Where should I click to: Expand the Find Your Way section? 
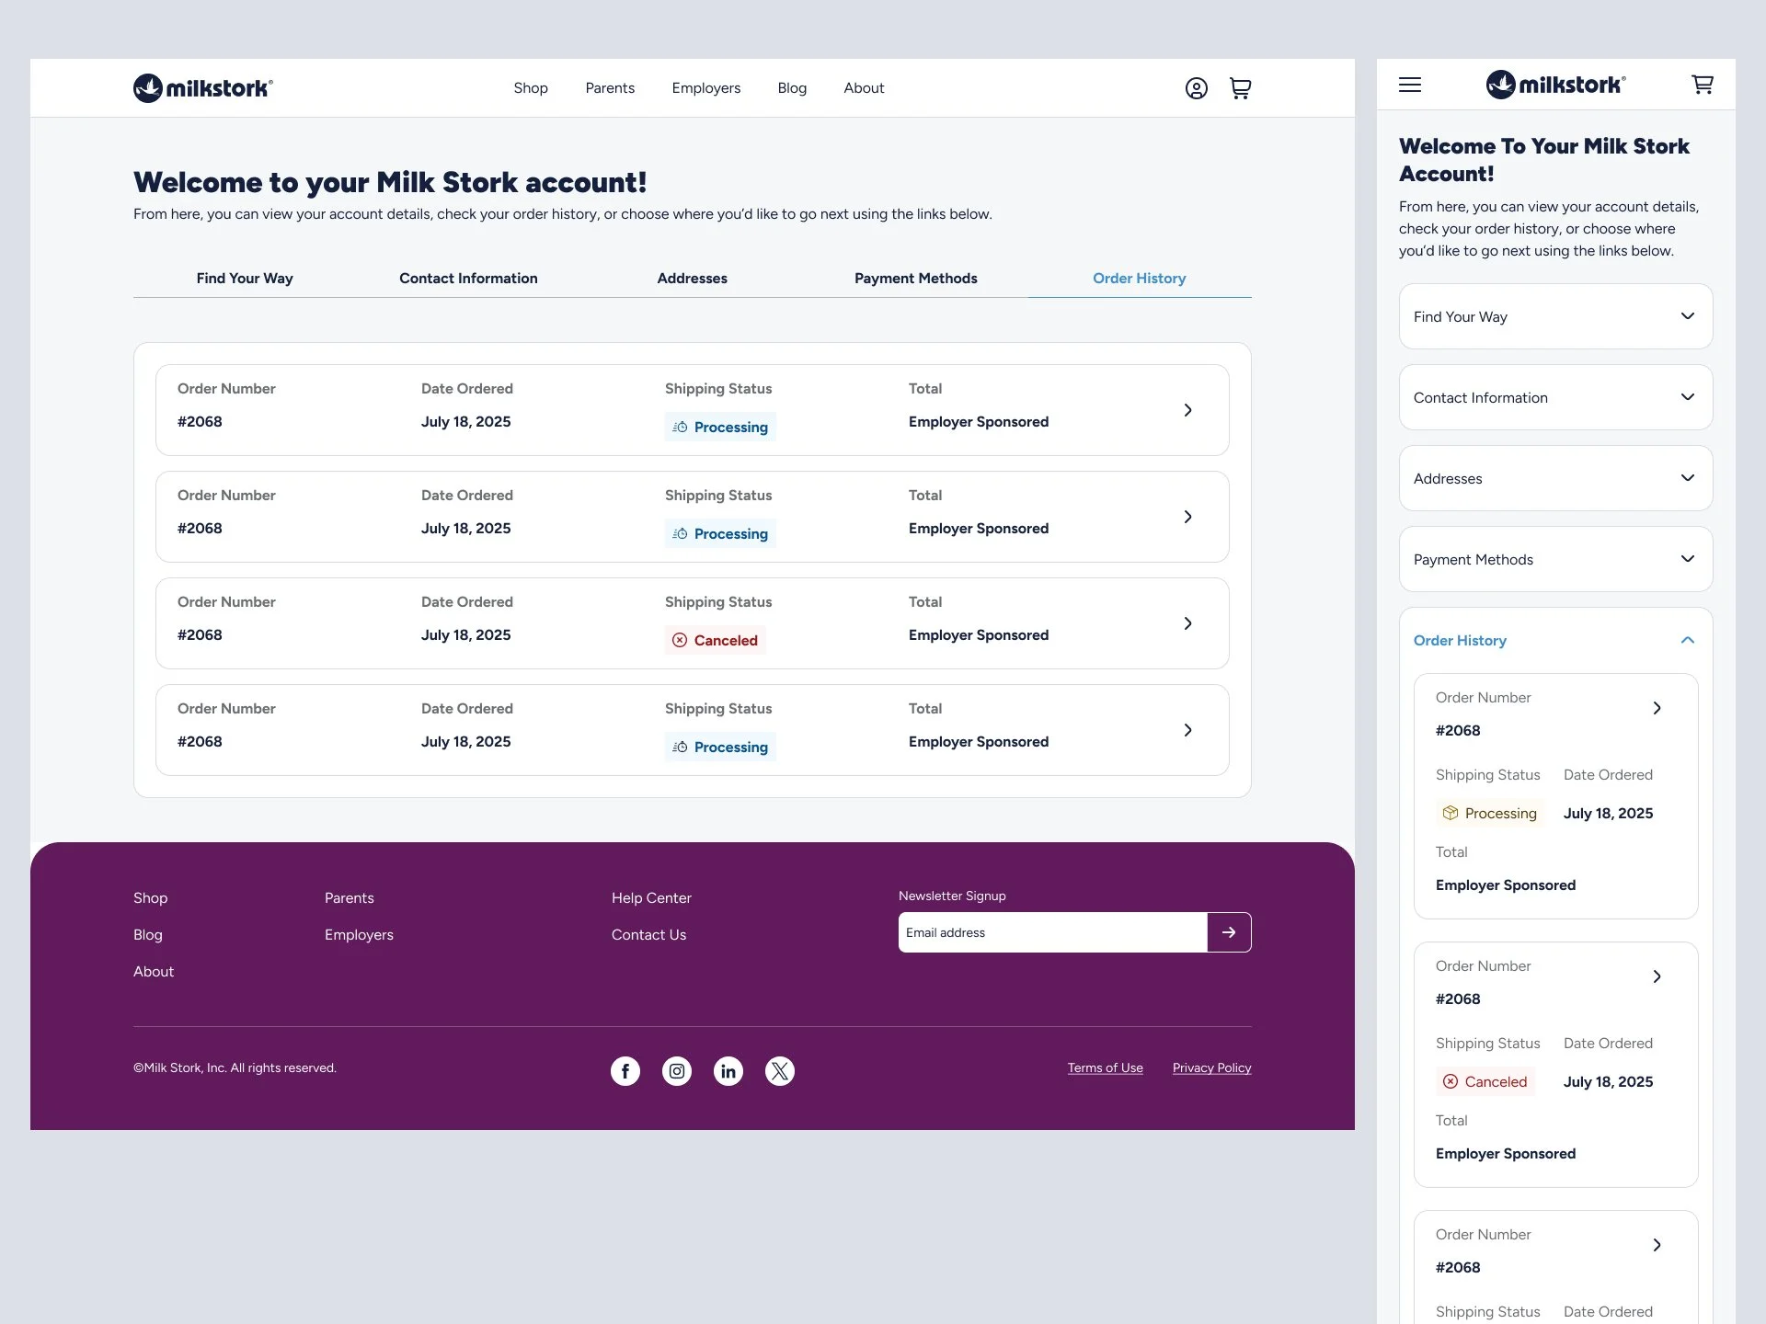coord(1554,316)
